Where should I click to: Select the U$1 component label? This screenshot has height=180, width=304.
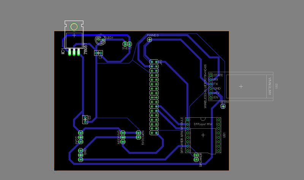pyautogui.click(x=224, y=135)
